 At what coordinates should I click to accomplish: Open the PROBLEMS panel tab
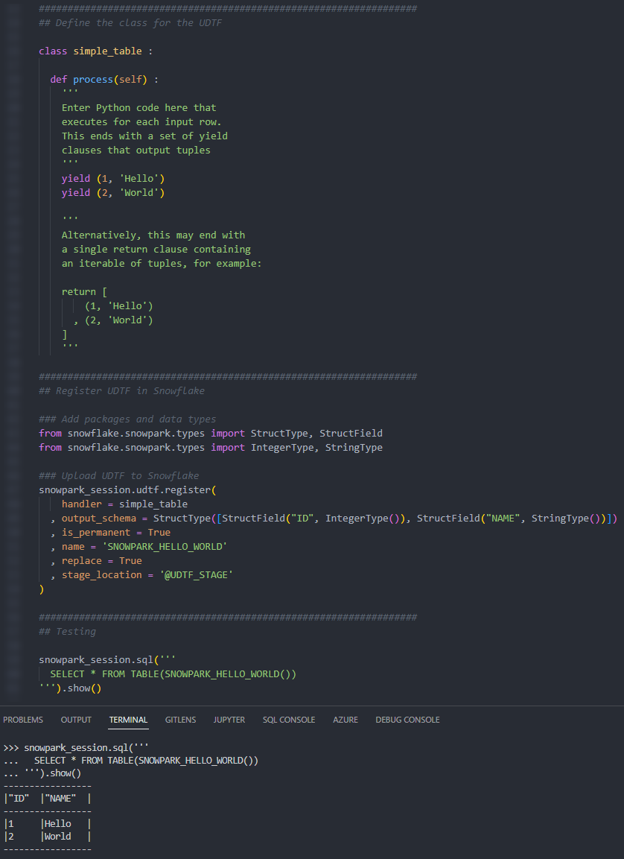(23, 720)
